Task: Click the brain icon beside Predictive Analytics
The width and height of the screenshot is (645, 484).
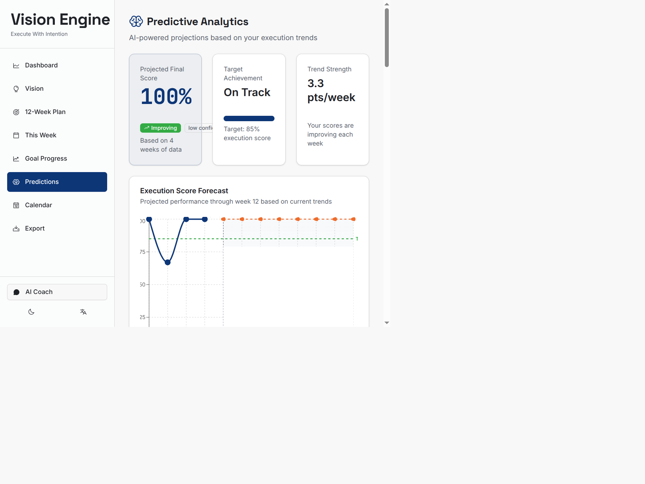Action: point(136,22)
